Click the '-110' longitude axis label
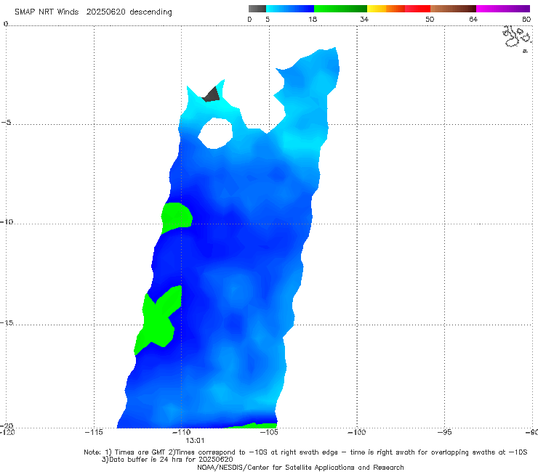 [181, 432]
